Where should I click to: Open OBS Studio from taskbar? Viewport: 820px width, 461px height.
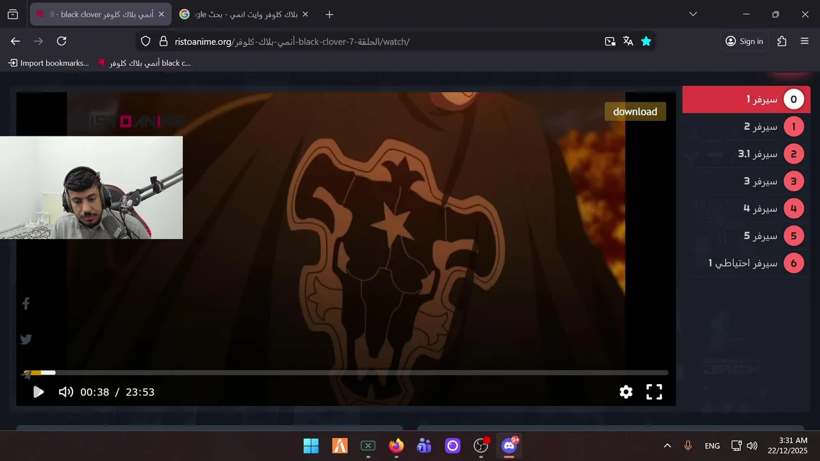coord(481,446)
